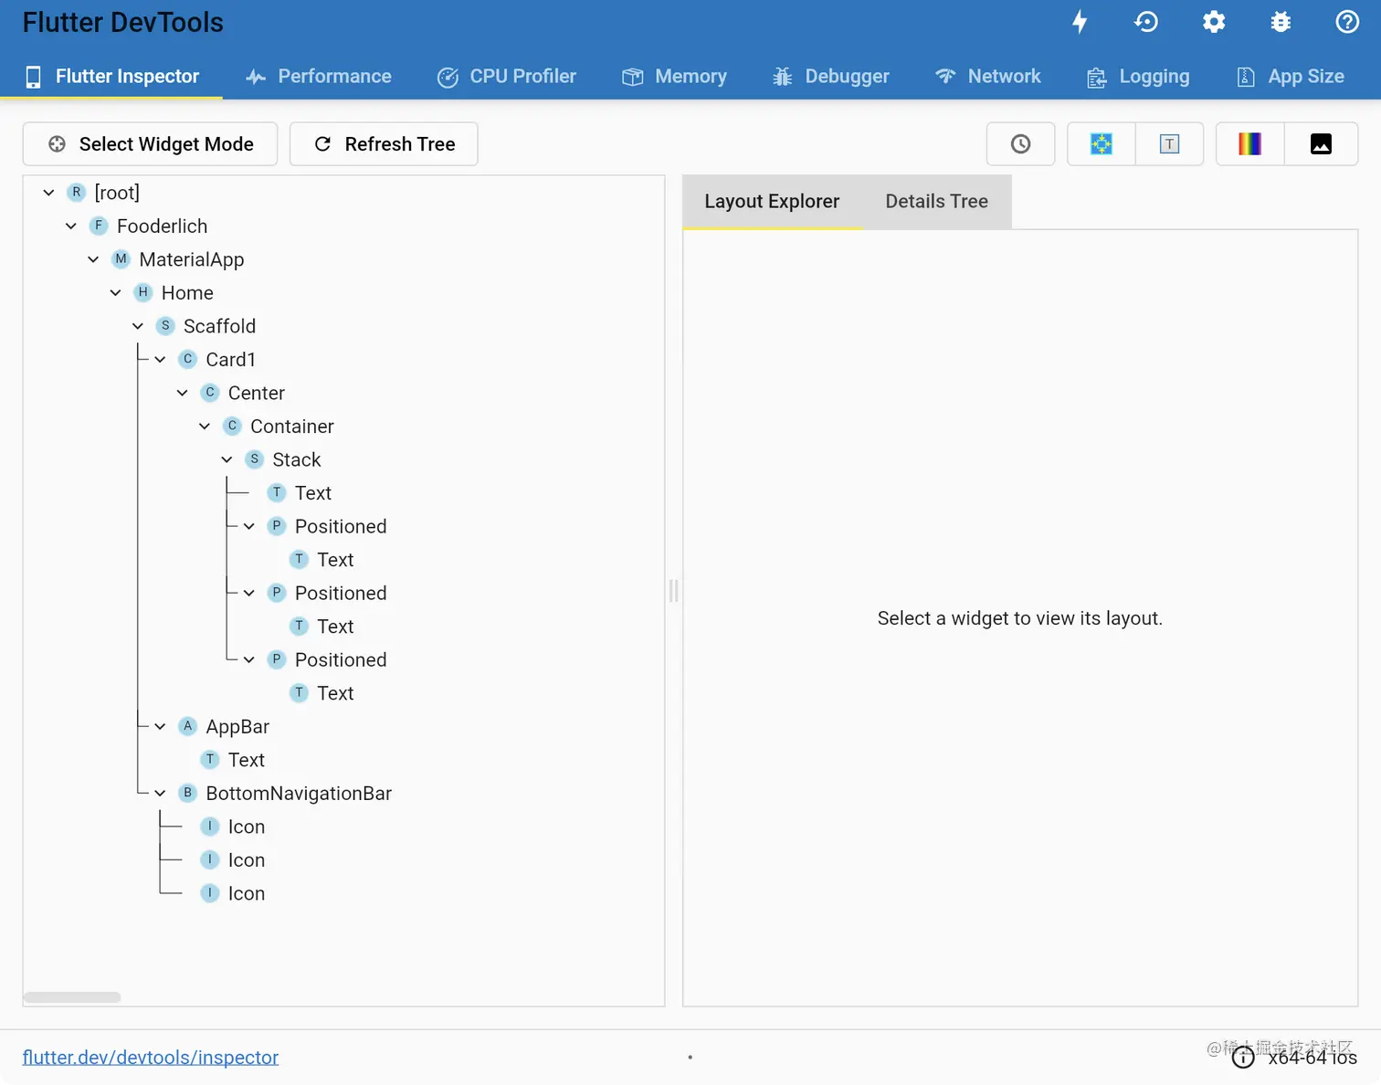Click the F icon beside Fooderlich

pos(99,226)
